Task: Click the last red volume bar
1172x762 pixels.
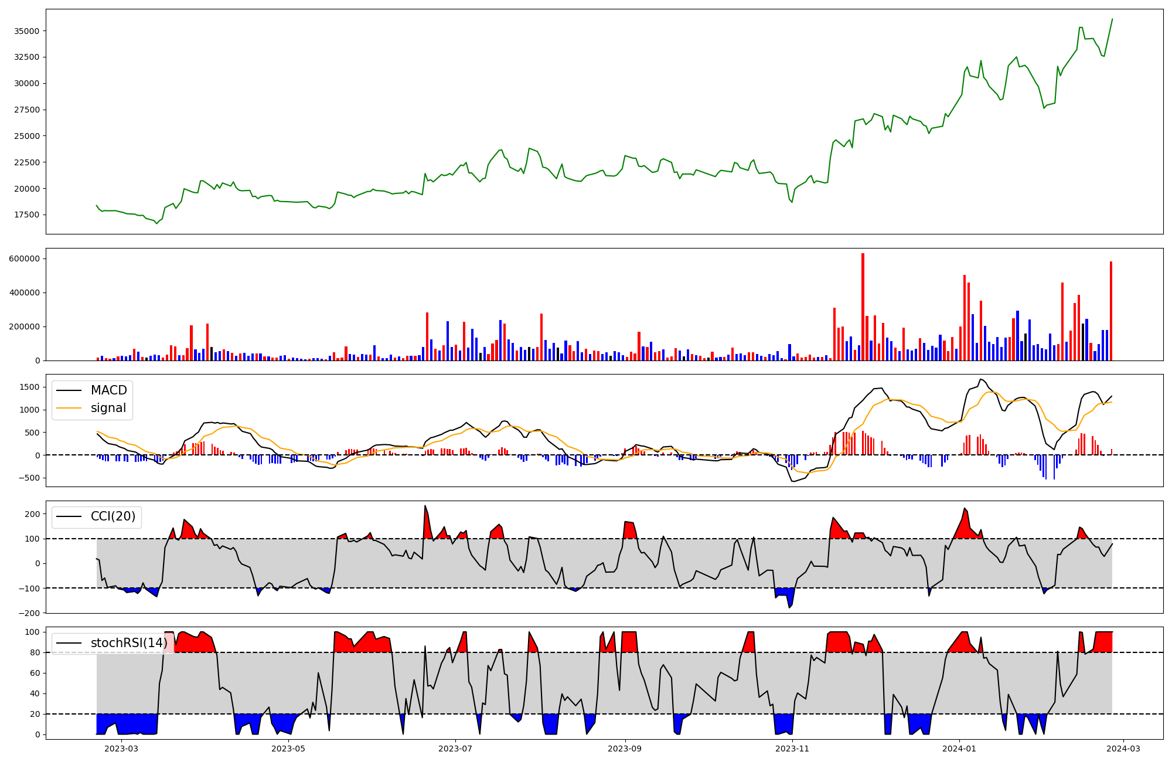Action: pyautogui.click(x=1110, y=311)
